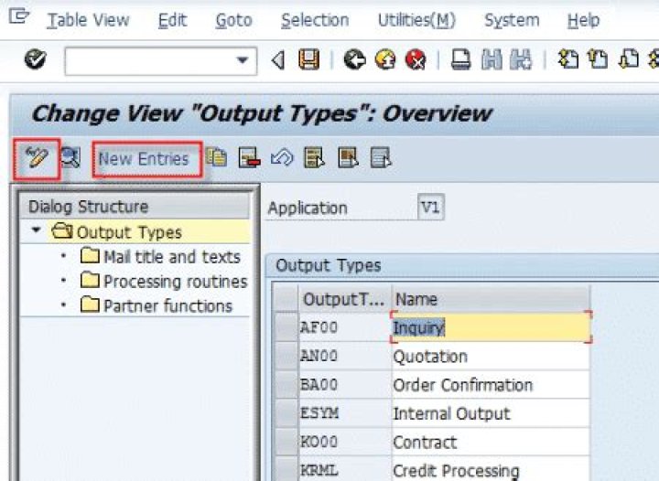Click the Contract name cell

(491, 442)
